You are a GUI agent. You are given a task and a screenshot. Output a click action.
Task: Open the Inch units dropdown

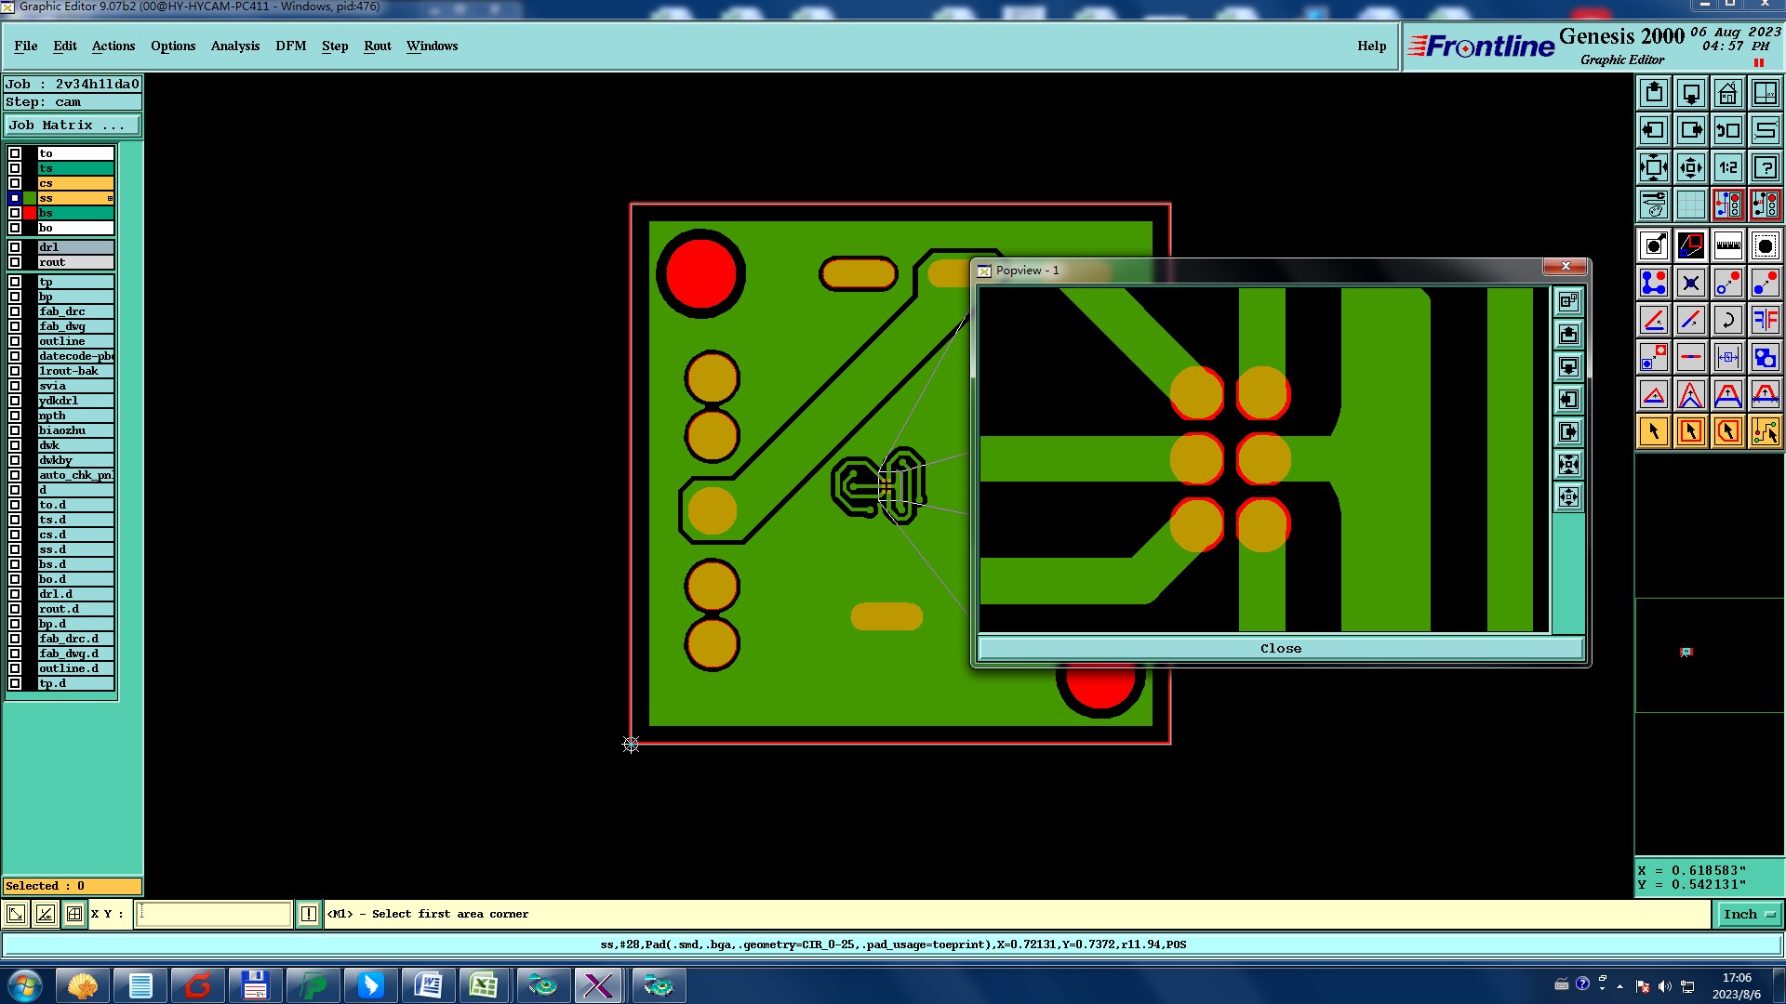coord(1749,915)
